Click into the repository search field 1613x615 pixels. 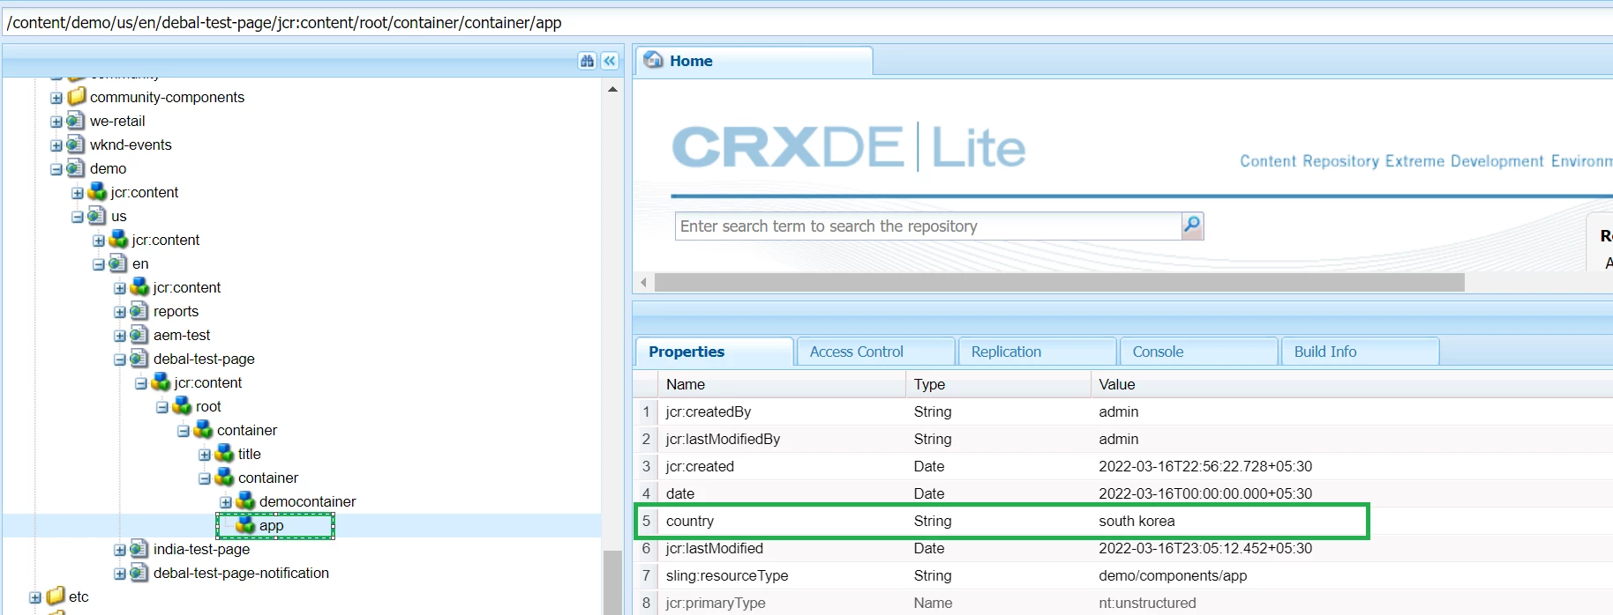[928, 226]
